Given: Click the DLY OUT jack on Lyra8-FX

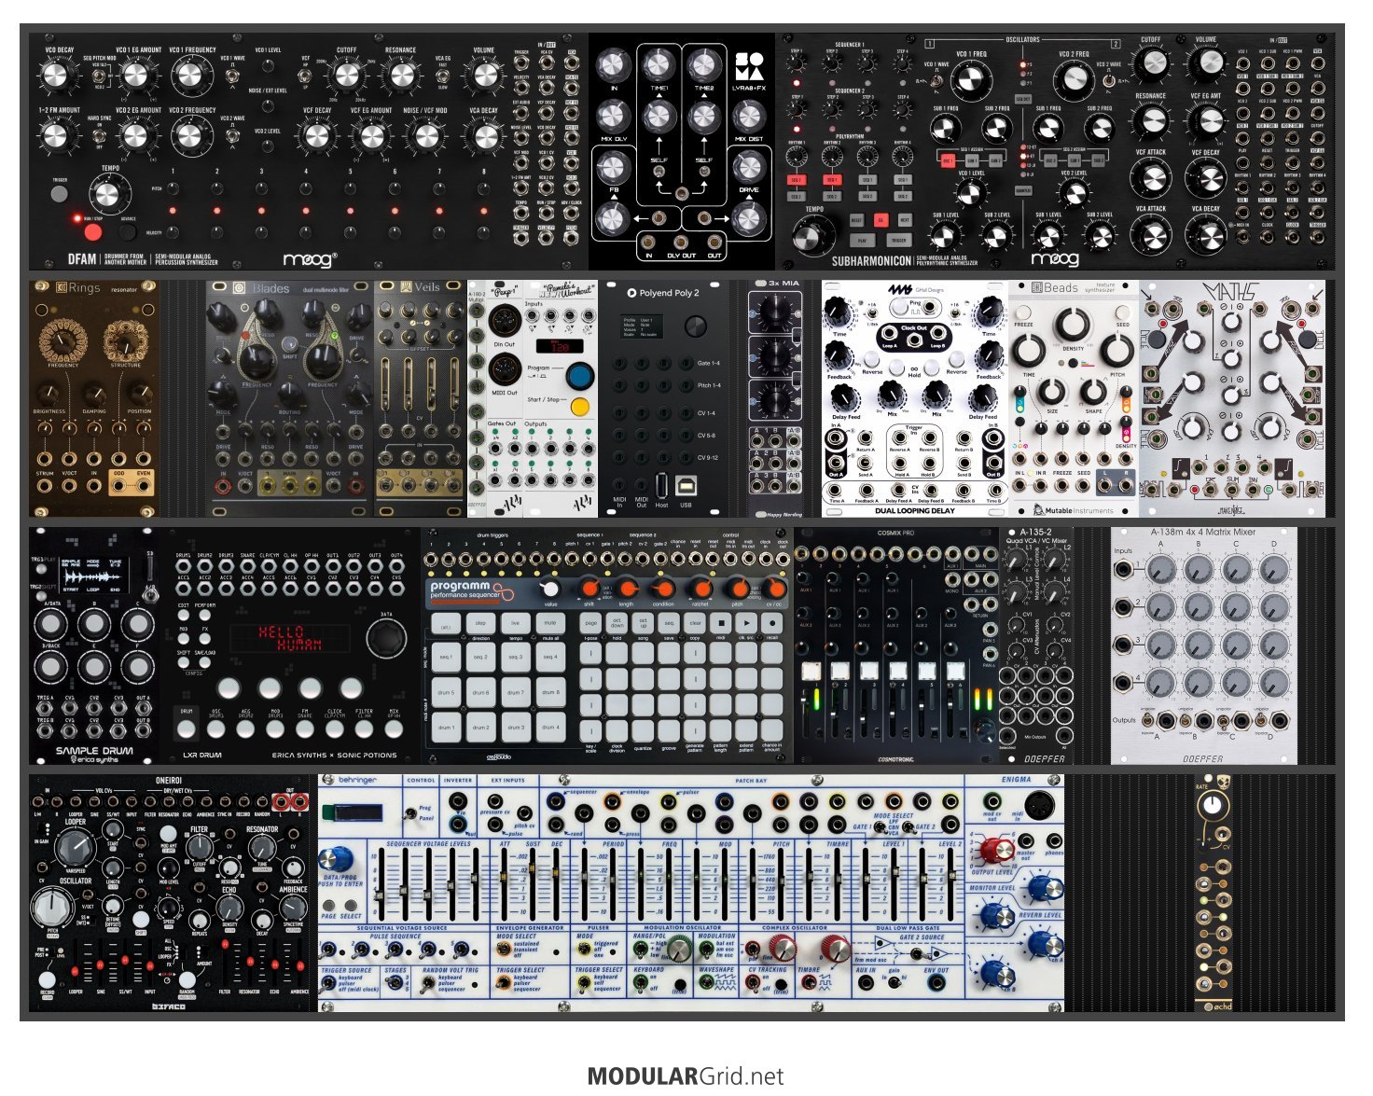Looking at the screenshot, I should point(682,243).
